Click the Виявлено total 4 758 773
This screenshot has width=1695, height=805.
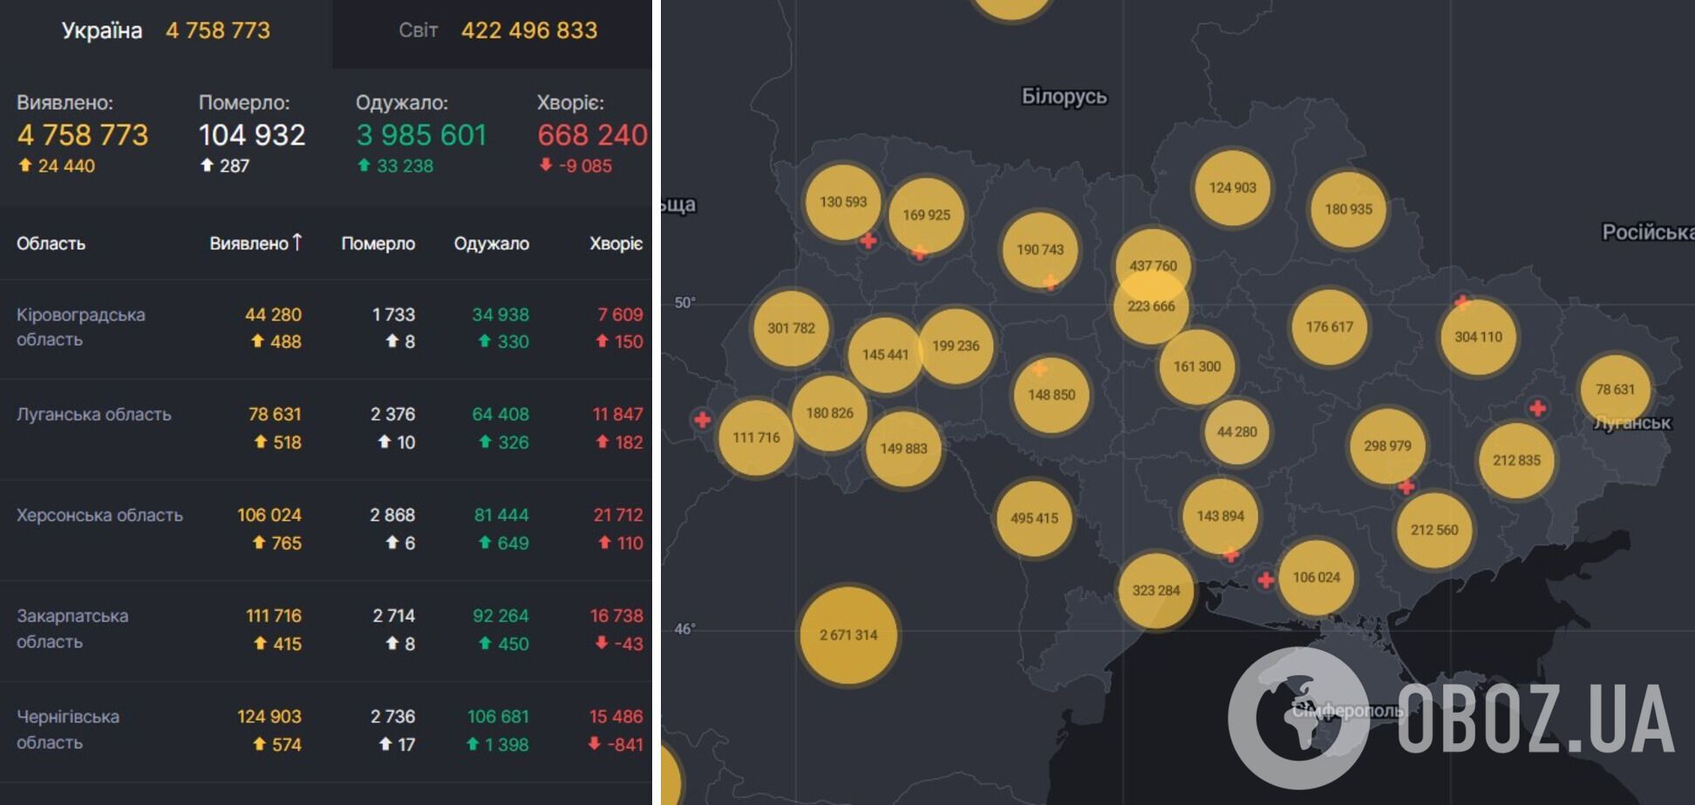(83, 135)
